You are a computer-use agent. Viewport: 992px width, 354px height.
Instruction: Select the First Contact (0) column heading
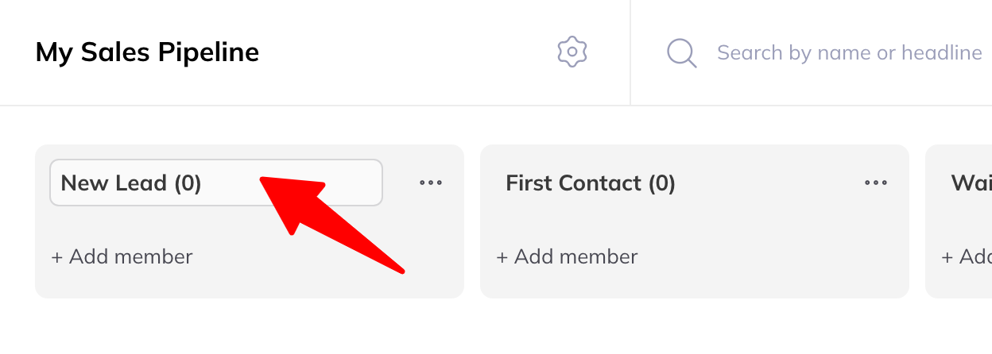click(591, 183)
